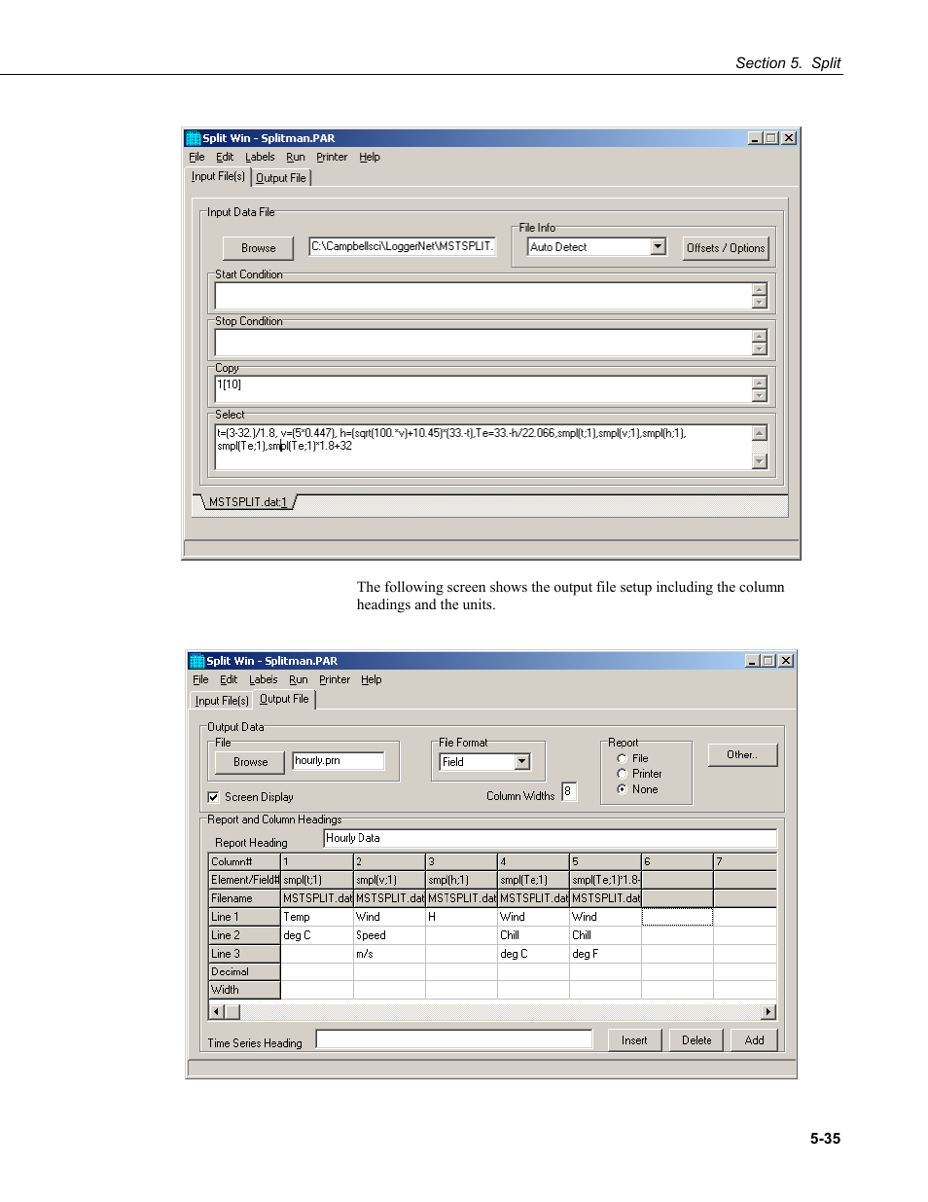Select Output File tab in lower window

[284, 699]
